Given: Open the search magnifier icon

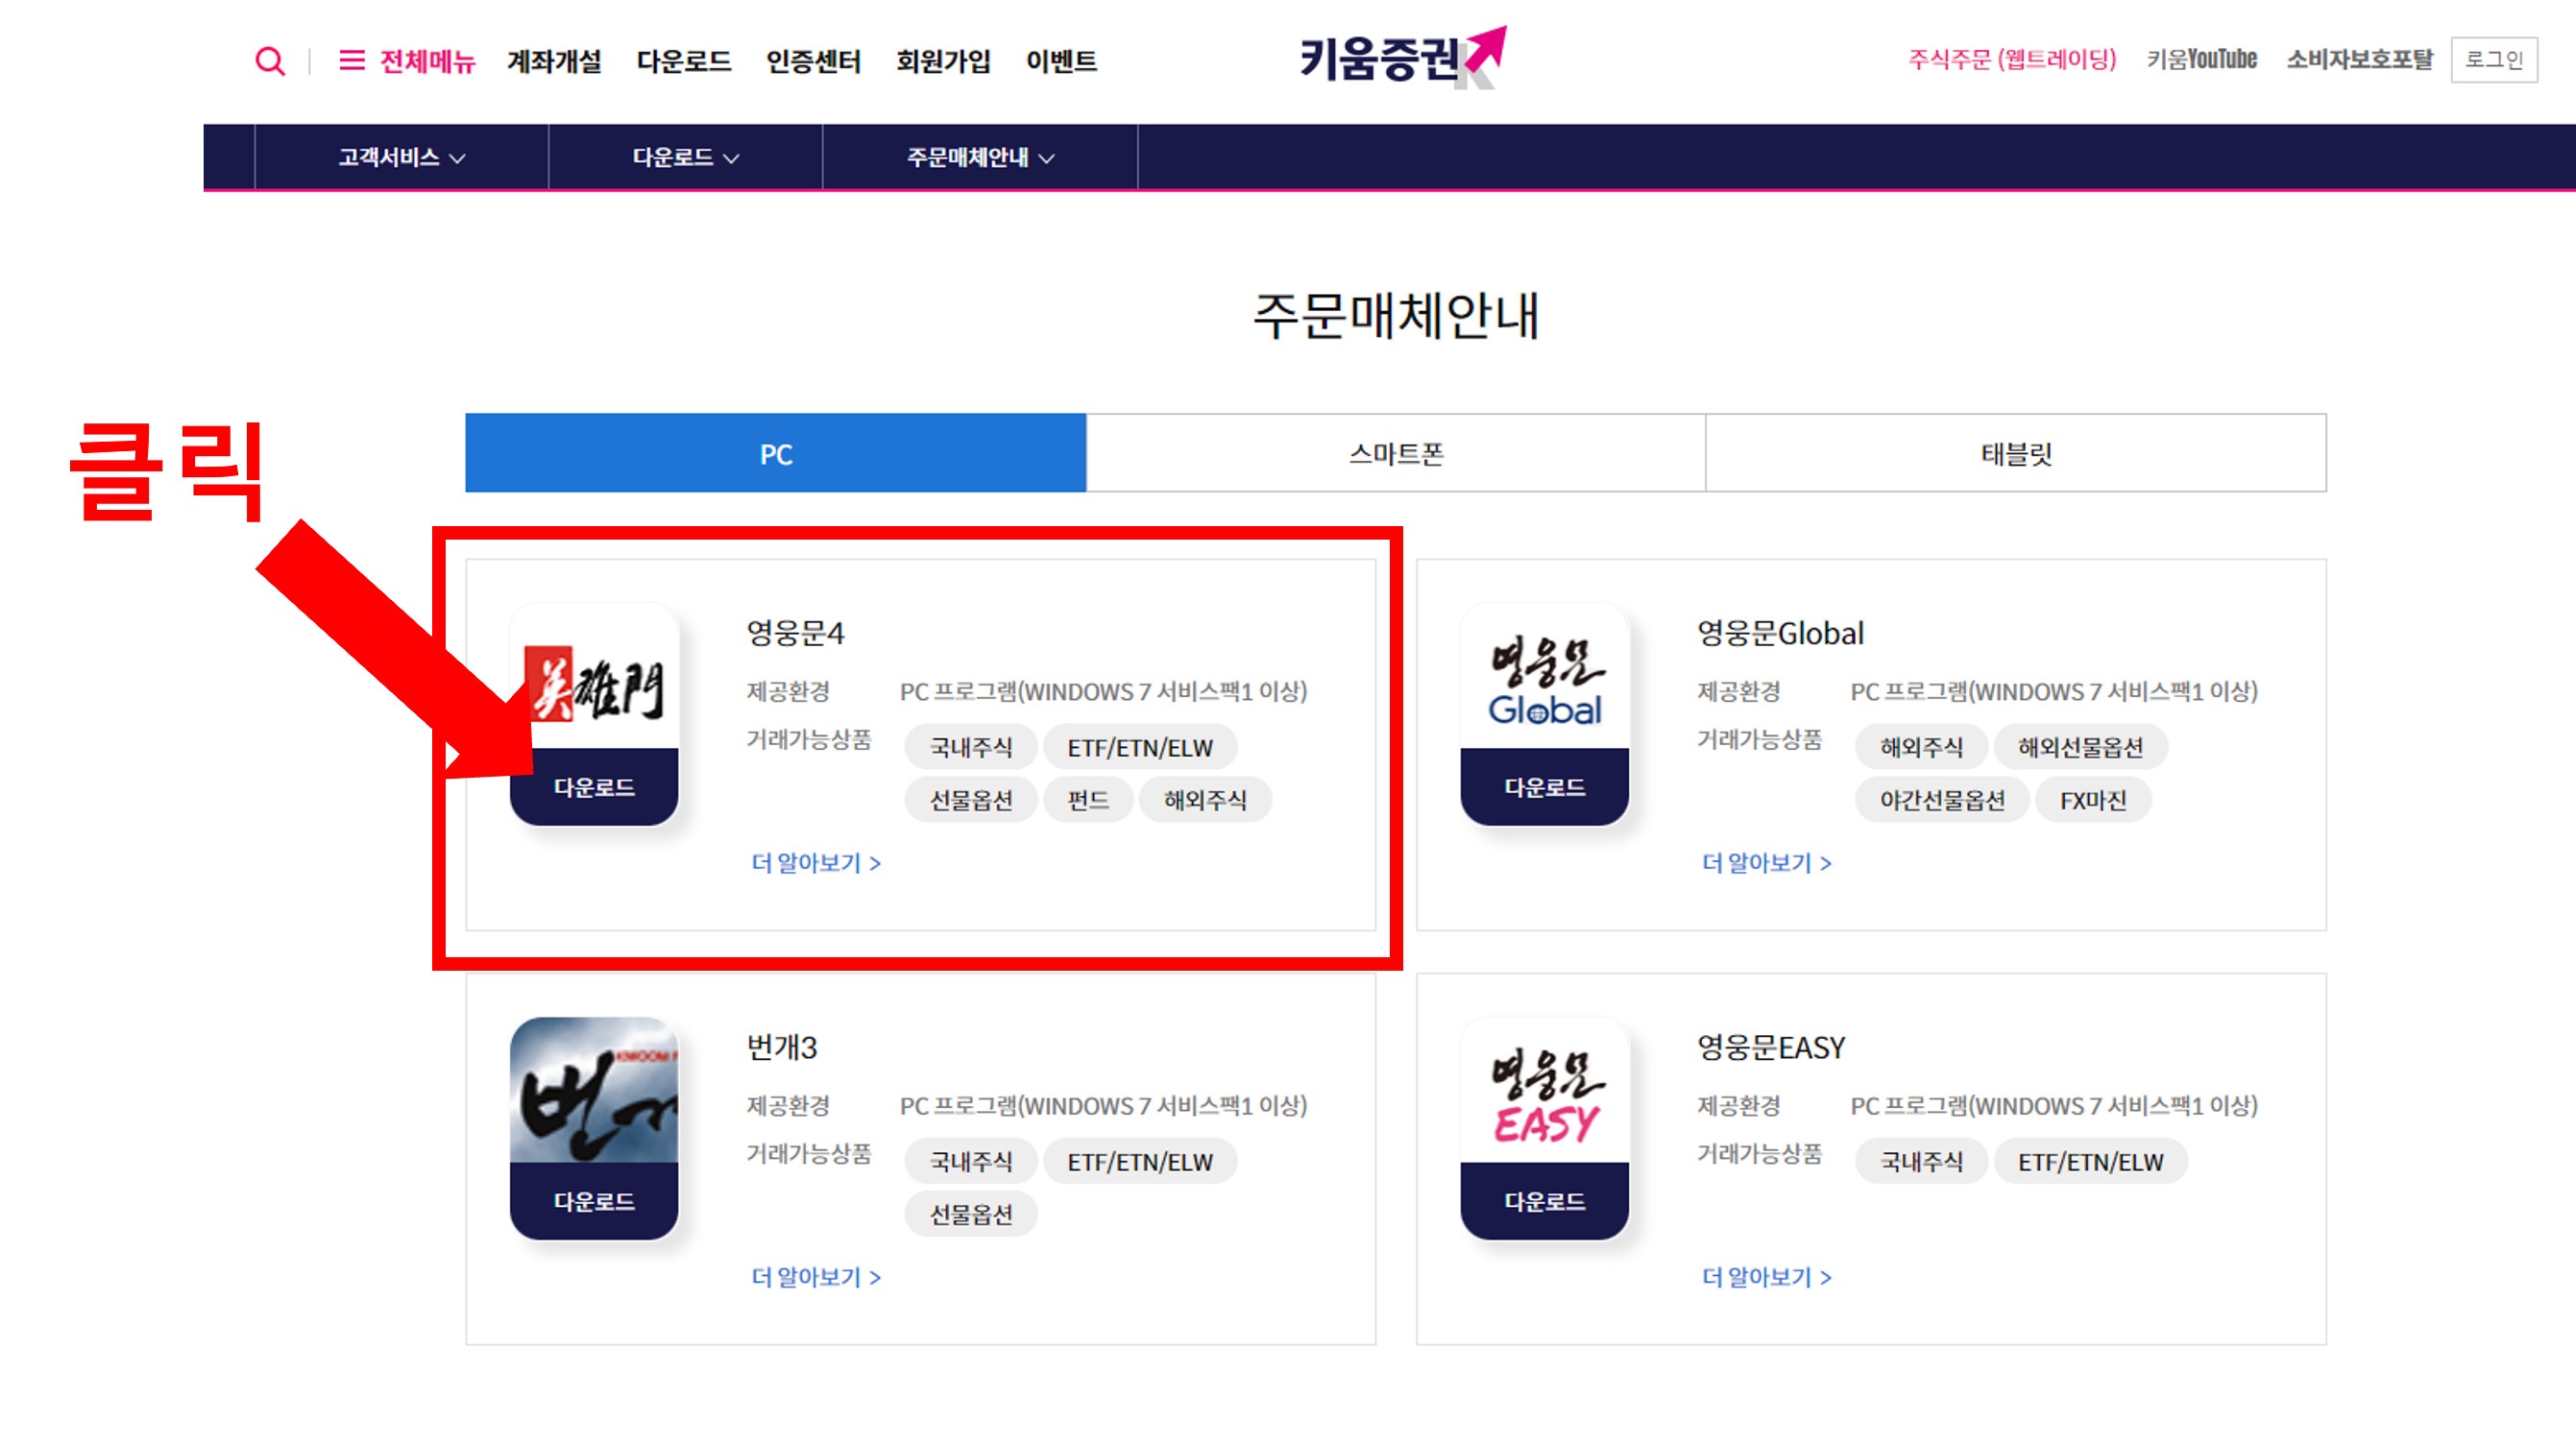Looking at the screenshot, I should 269,60.
